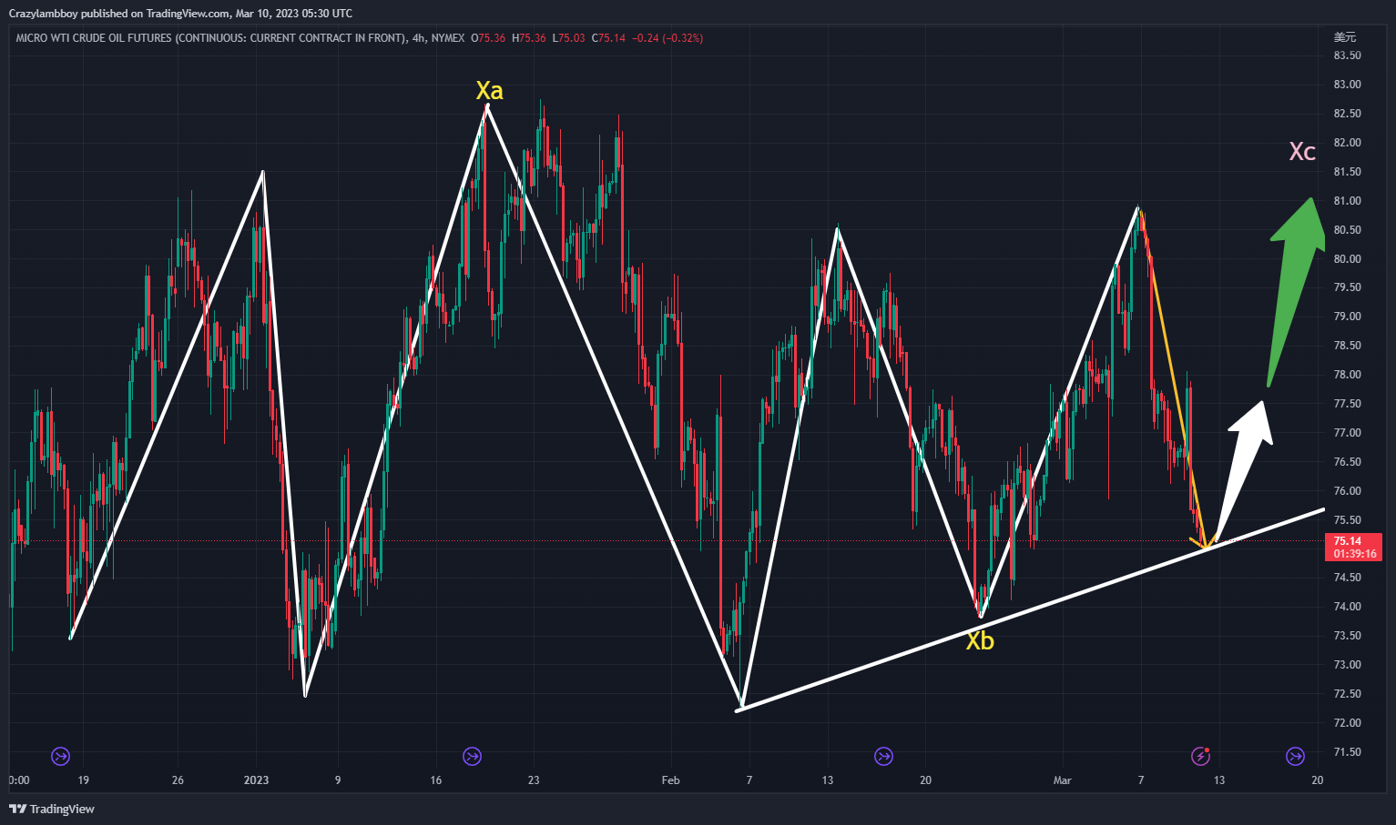Click the red current price tag 75.14
Viewport: 1396px width, 825px height.
[1348, 540]
